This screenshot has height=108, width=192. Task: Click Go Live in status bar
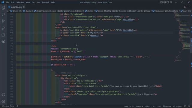pyautogui.click(x=167, y=106)
